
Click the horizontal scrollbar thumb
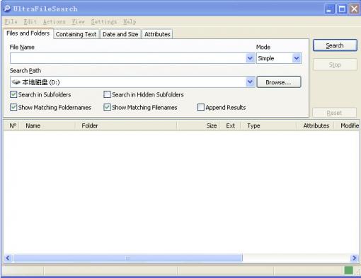pyautogui.click(x=128, y=258)
